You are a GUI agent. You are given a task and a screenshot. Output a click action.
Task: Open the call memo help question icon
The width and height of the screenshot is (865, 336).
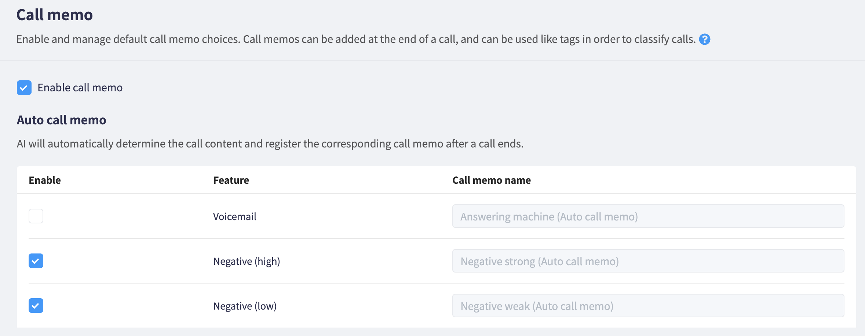tap(704, 39)
